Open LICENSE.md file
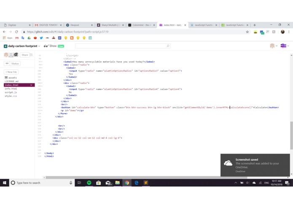Image resolution: width=293 pixels, height=208 pixels. coord(11,81)
